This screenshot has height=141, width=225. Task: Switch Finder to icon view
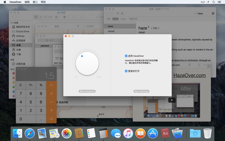coord(36,17)
